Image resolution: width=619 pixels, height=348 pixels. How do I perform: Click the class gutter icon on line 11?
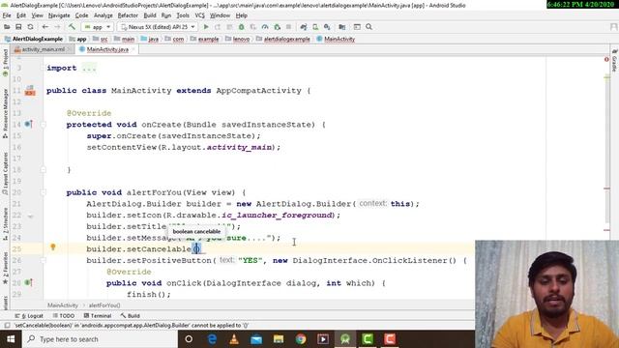(30, 90)
